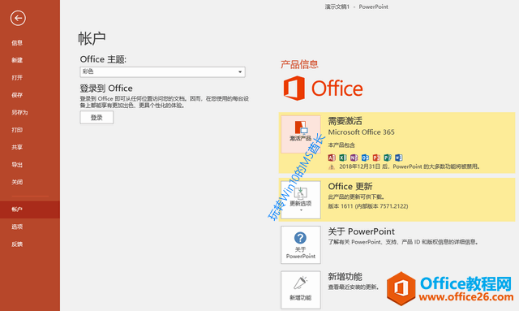
Task: Click the 本产品包含 label
Action: click(x=341, y=145)
